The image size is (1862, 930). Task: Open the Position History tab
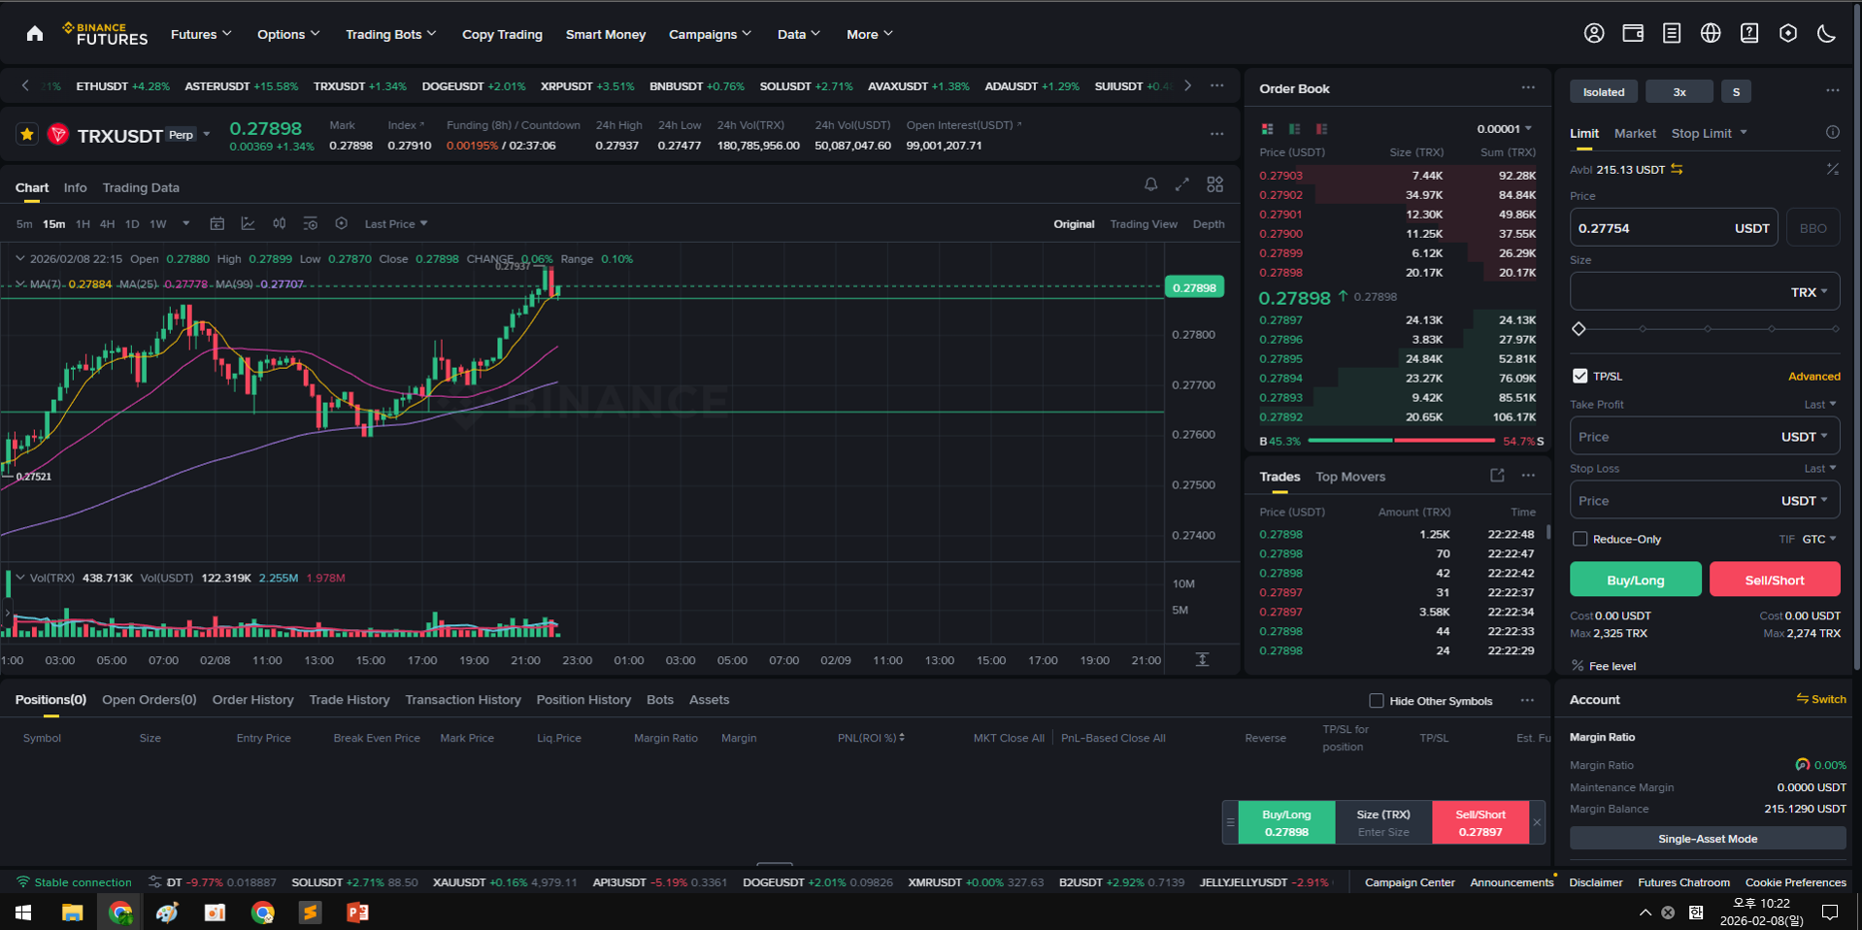(583, 700)
